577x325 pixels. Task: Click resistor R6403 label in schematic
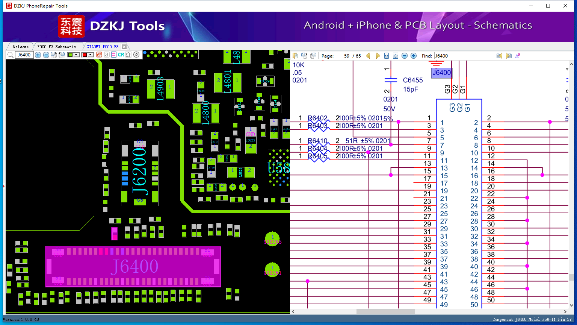317,126
